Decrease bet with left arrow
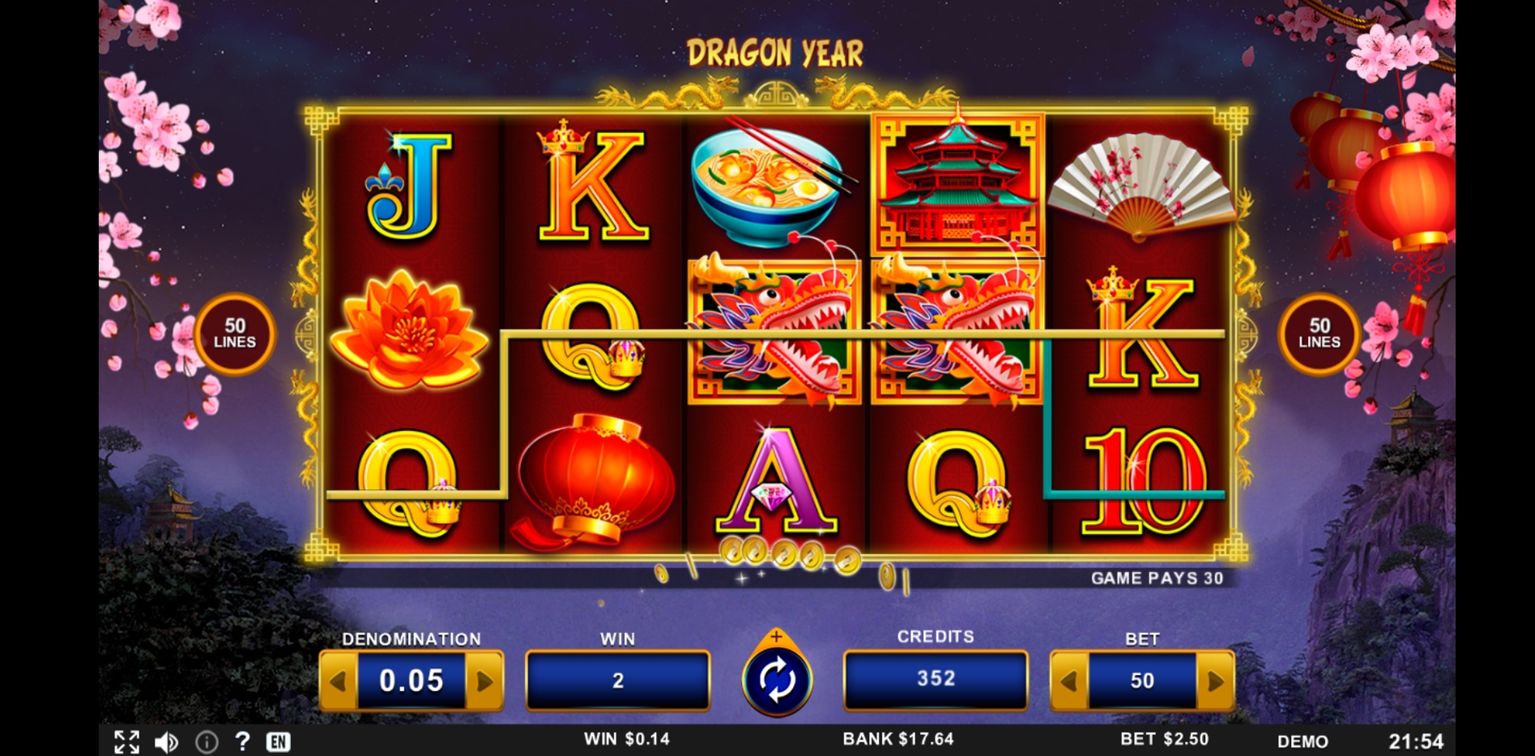 tap(1070, 681)
